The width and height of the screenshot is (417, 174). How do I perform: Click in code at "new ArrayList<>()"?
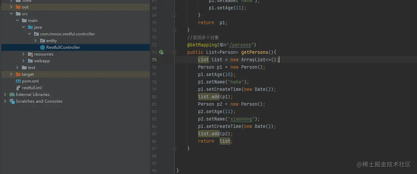(253, 60)
